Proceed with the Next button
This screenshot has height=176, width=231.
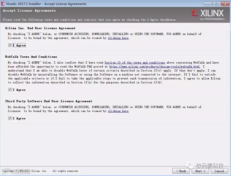(200, 171)
